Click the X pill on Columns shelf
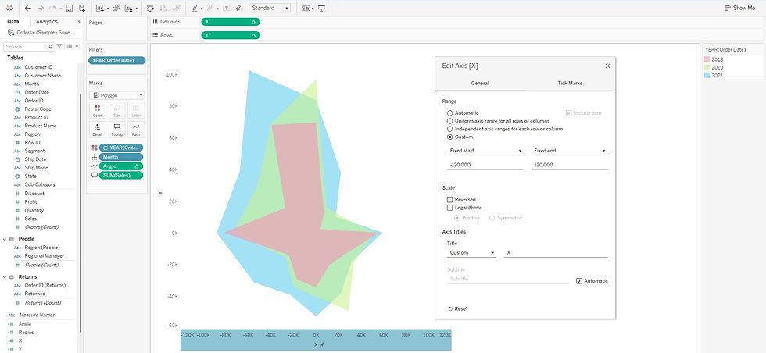 (x=231, y=22)
